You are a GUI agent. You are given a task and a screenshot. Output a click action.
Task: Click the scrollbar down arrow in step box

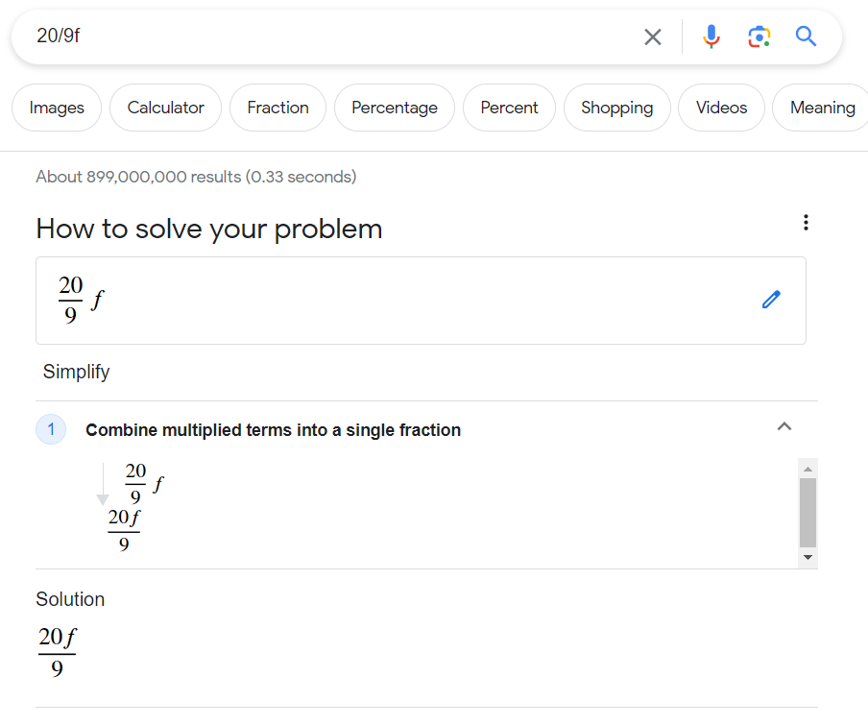click(x=808, y=557)
